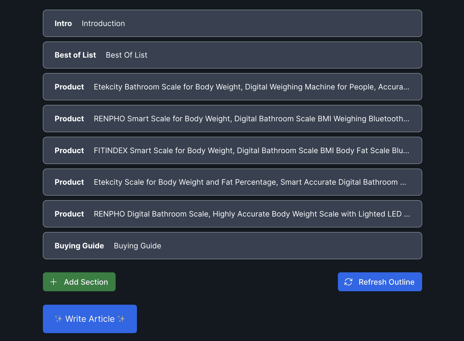Select the RENPHO Digital Bathroom Scale title
Viewport: 464px width, 341px height.
[x=252, y=214]
